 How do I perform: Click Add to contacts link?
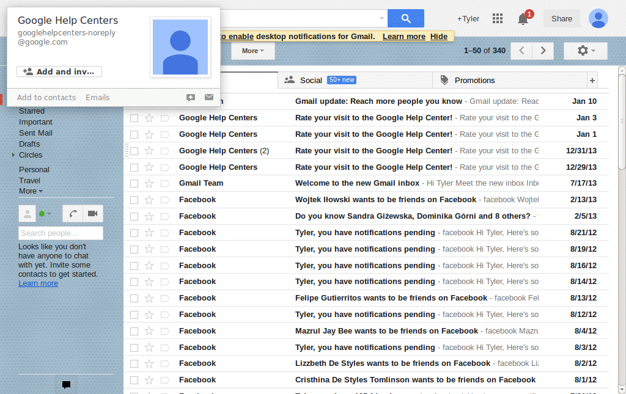click(46, 97)
